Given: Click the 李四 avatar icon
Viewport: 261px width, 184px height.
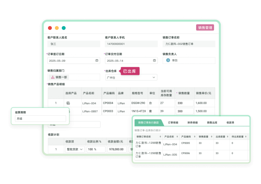Looking at the screenshot, I should (168, 60).
